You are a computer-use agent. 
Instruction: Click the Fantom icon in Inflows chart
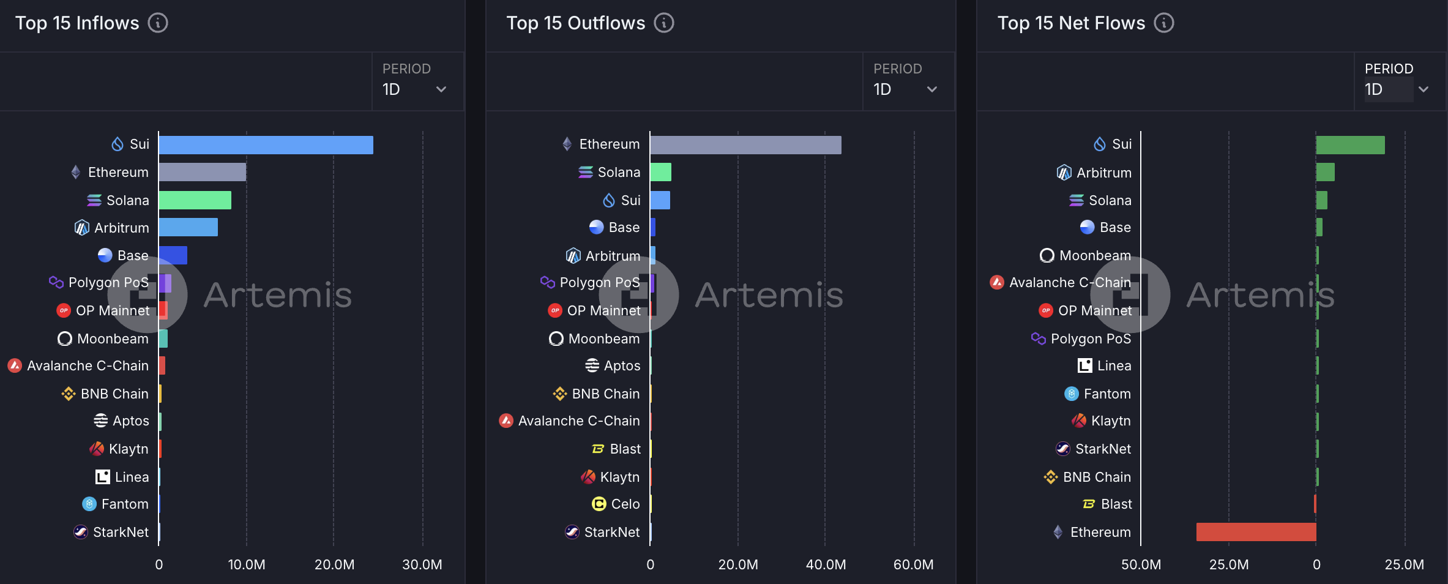tap(89, 504)
